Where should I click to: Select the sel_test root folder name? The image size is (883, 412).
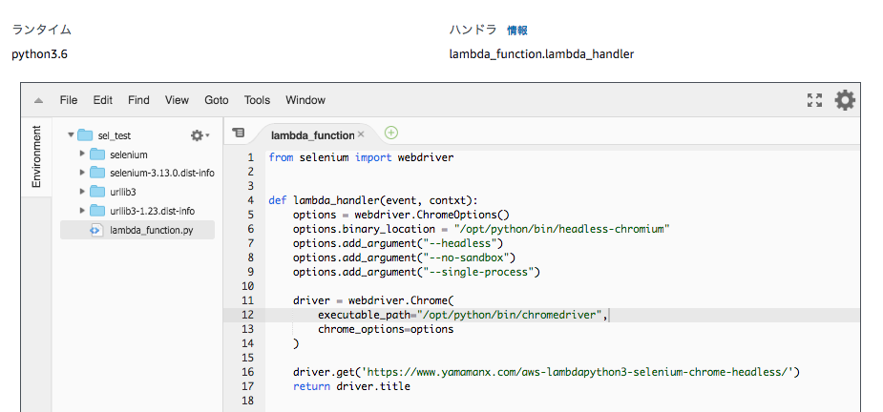coord(115,135)
